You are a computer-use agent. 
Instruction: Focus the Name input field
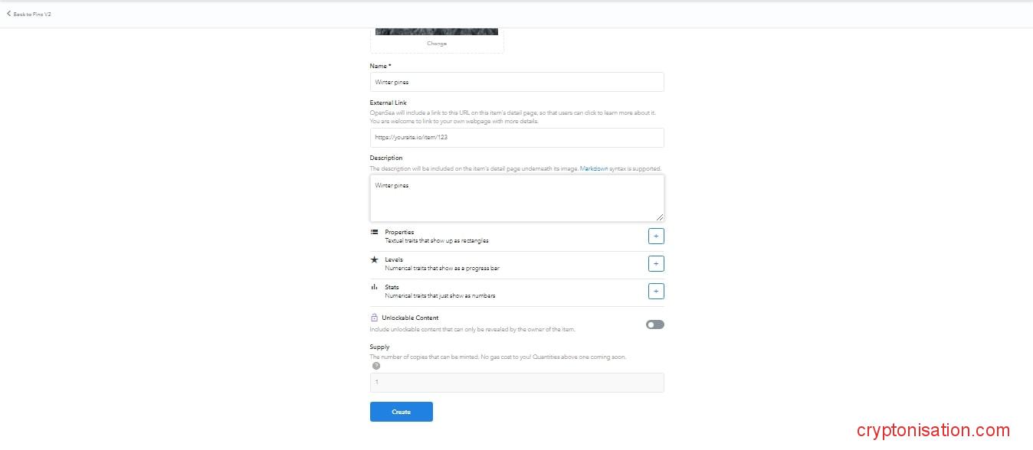(x=516, y=82)
